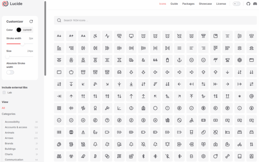
Task: Choose the archive-x icon
Action: 107,72
